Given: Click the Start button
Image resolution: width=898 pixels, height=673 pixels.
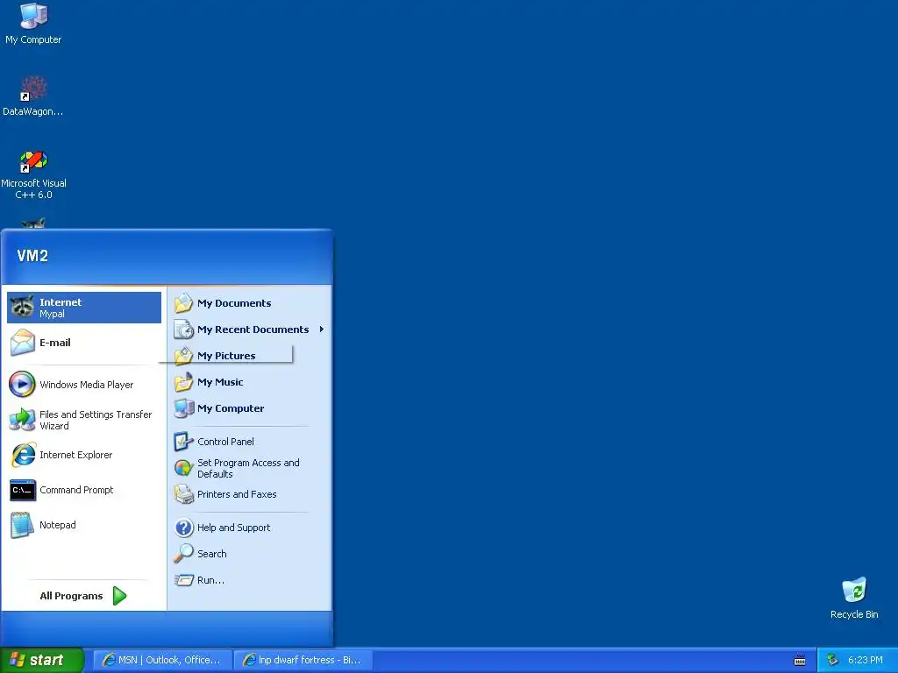Looking at the screenshot, I should [x=42, y=661].
